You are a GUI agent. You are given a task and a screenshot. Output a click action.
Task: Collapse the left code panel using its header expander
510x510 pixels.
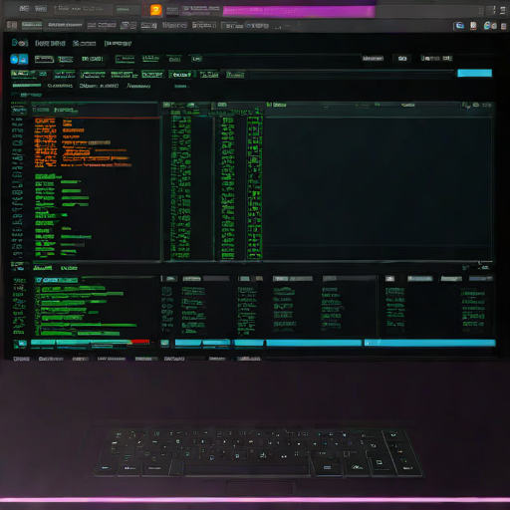point(19,110)
